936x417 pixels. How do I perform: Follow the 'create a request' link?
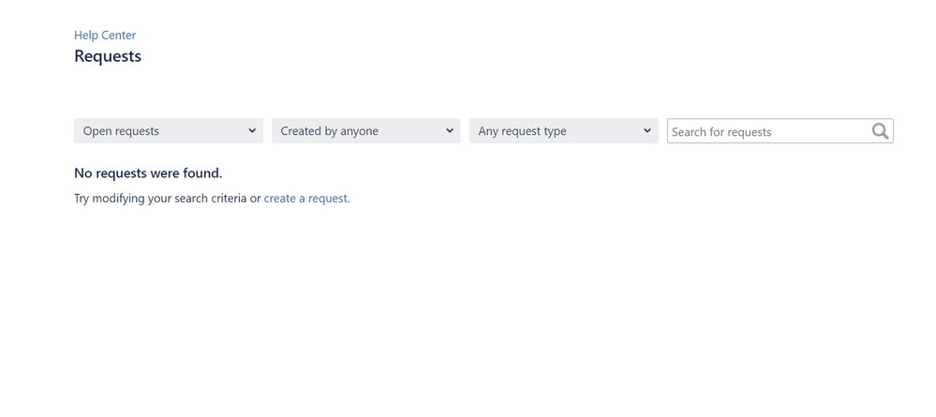click(x=305, y=199)
